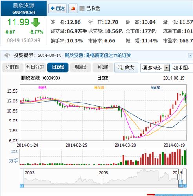The height and width of the screenshot is (196, 193).
Task: Click the current price 11.99
Action: tap(18, 22)
